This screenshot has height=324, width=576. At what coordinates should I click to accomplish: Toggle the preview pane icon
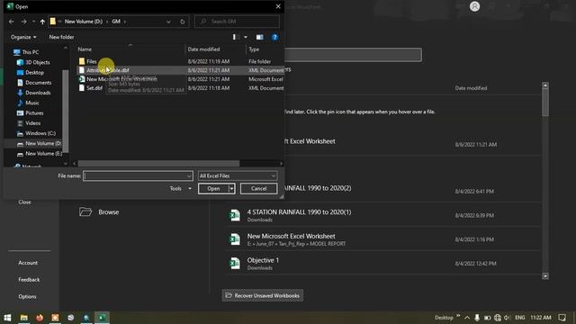[x=260, y=37]
